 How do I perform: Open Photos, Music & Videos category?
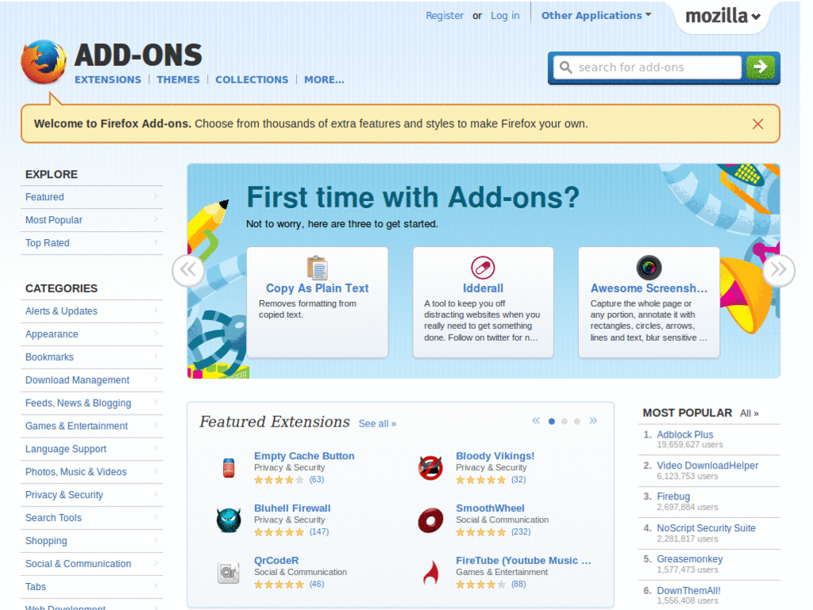[91, 472]
